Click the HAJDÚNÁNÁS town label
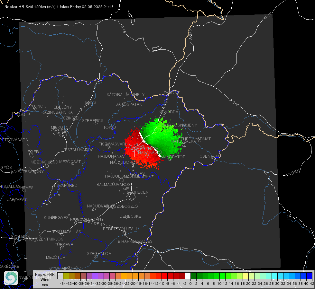The height and width of the screenshot is (289, 315). pos(111,156)
